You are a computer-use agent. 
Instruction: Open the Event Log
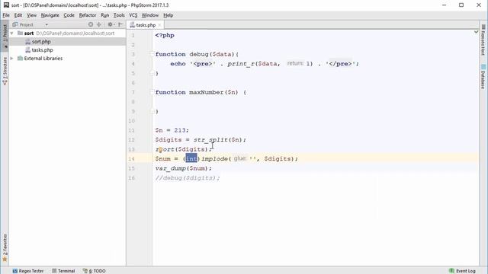[x=463, y=271]
